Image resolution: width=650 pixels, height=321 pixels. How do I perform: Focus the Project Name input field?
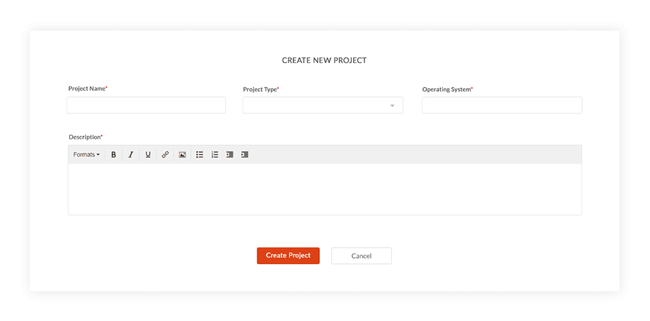pos(146,105)
